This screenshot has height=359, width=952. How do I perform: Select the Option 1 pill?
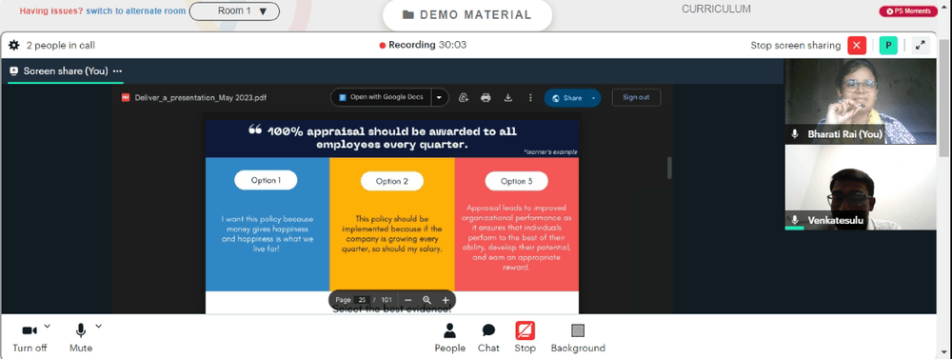pos(266,180)
